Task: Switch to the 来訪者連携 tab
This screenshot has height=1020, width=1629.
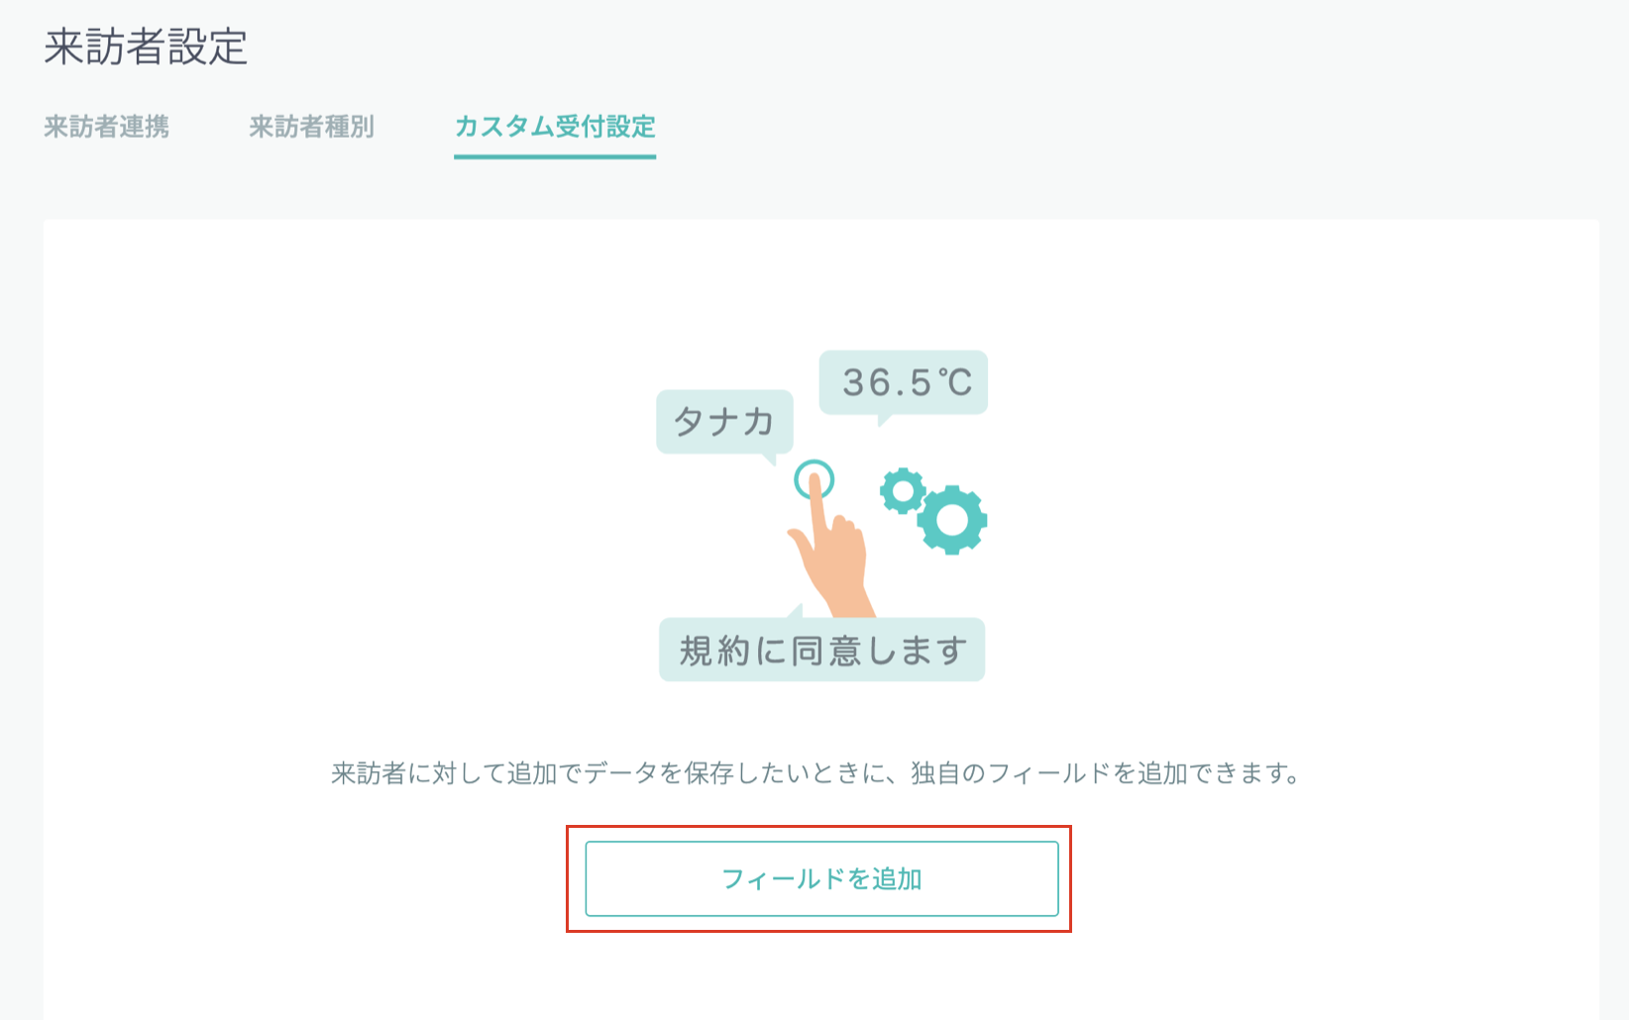Action: click(x=107, y=127)
